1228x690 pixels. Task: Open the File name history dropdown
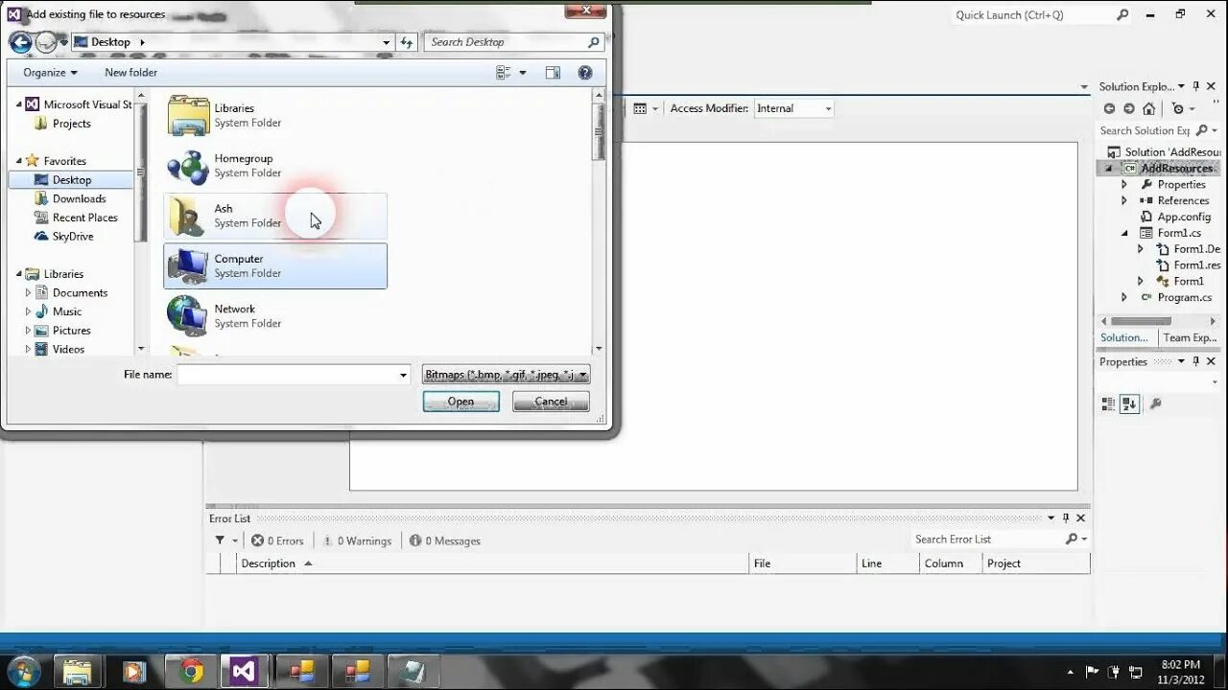403,375
